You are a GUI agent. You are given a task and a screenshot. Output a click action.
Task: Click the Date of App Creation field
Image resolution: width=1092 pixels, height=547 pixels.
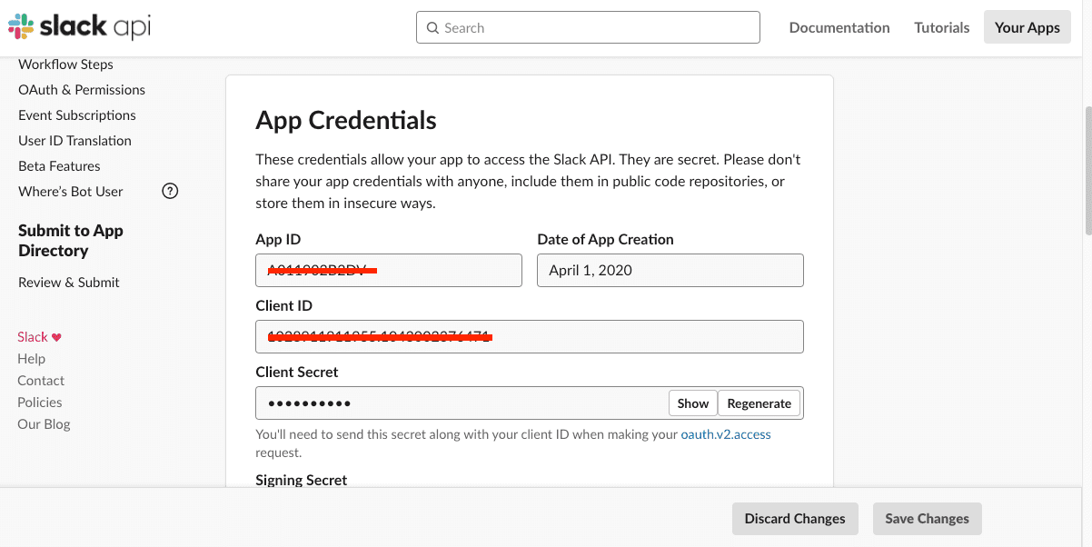click(670, 271)
